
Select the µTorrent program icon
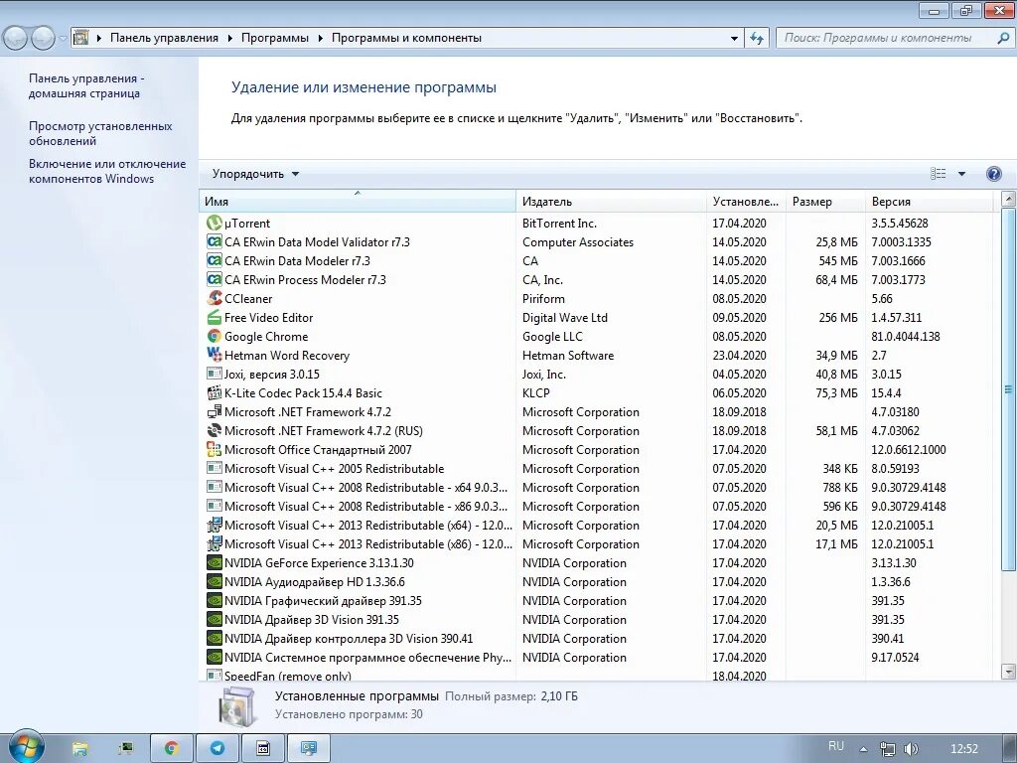coord(215,223)
